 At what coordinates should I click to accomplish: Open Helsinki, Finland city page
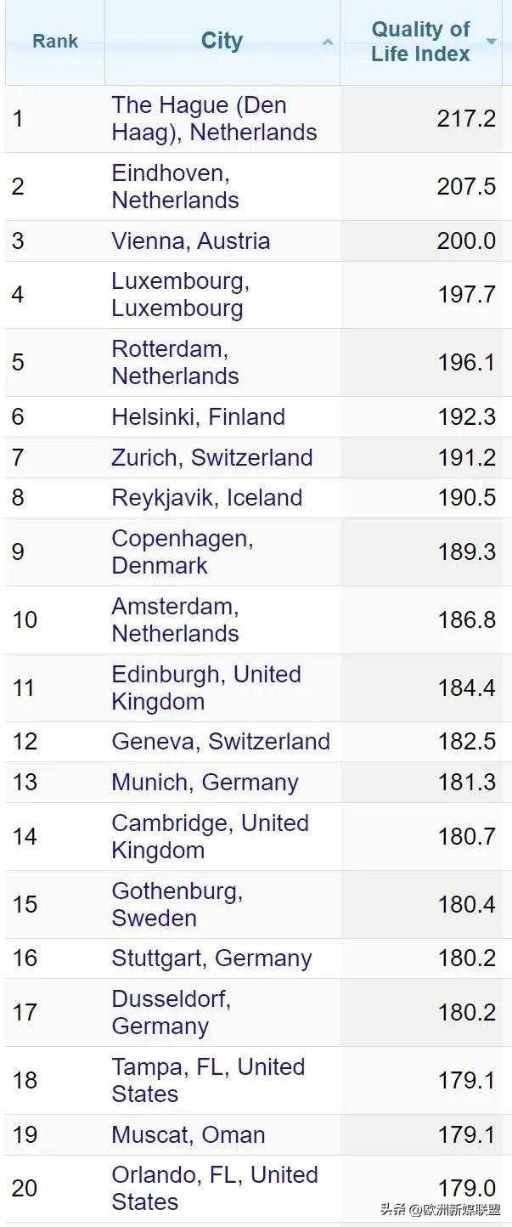(198, 417)
